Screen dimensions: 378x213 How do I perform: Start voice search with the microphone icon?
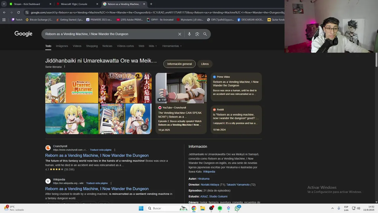click(x=189, y=34)
